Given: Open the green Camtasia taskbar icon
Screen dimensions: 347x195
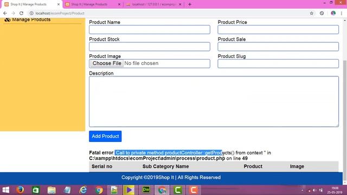Looking at the screenshot, I should 178,190.
